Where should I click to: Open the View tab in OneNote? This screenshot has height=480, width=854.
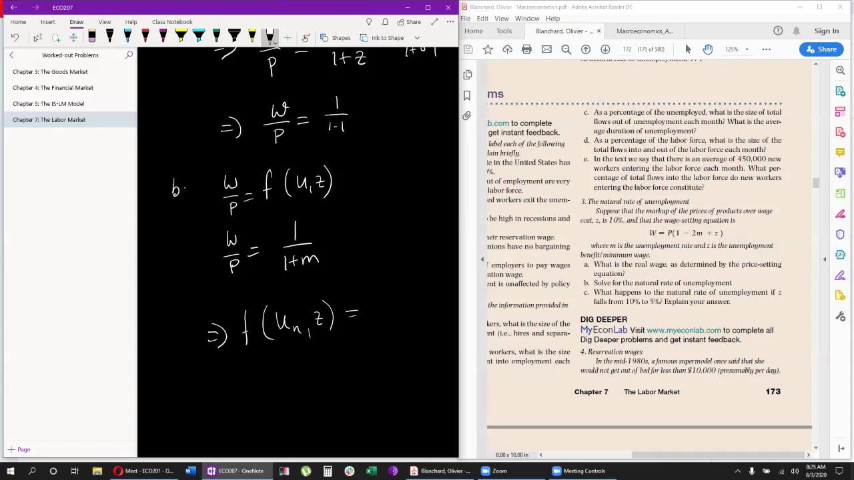click(105, 22)
